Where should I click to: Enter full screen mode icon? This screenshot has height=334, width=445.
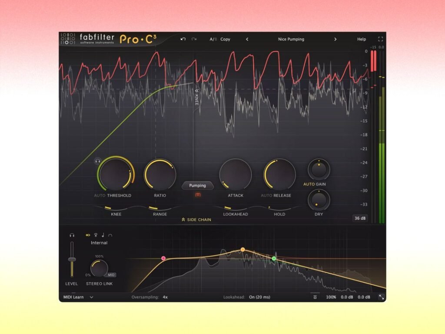(381, 39)
